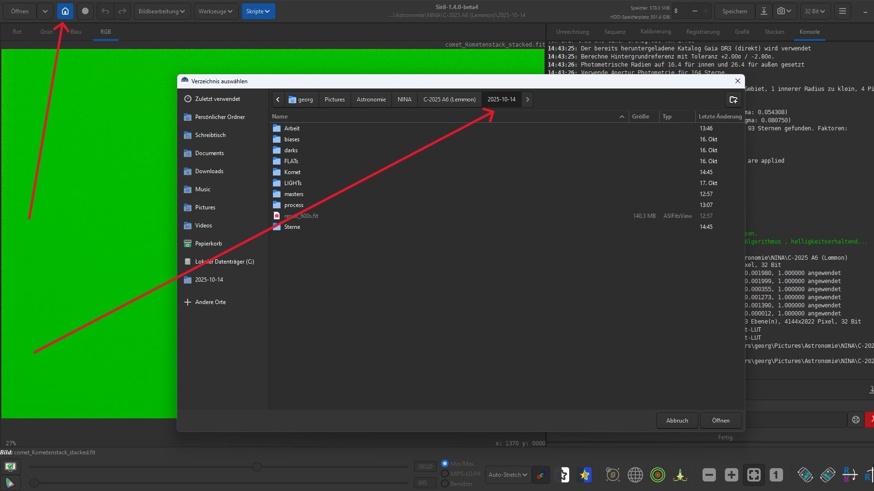
Task: Open the hamburger main menu icon
Action: point(842,11)
